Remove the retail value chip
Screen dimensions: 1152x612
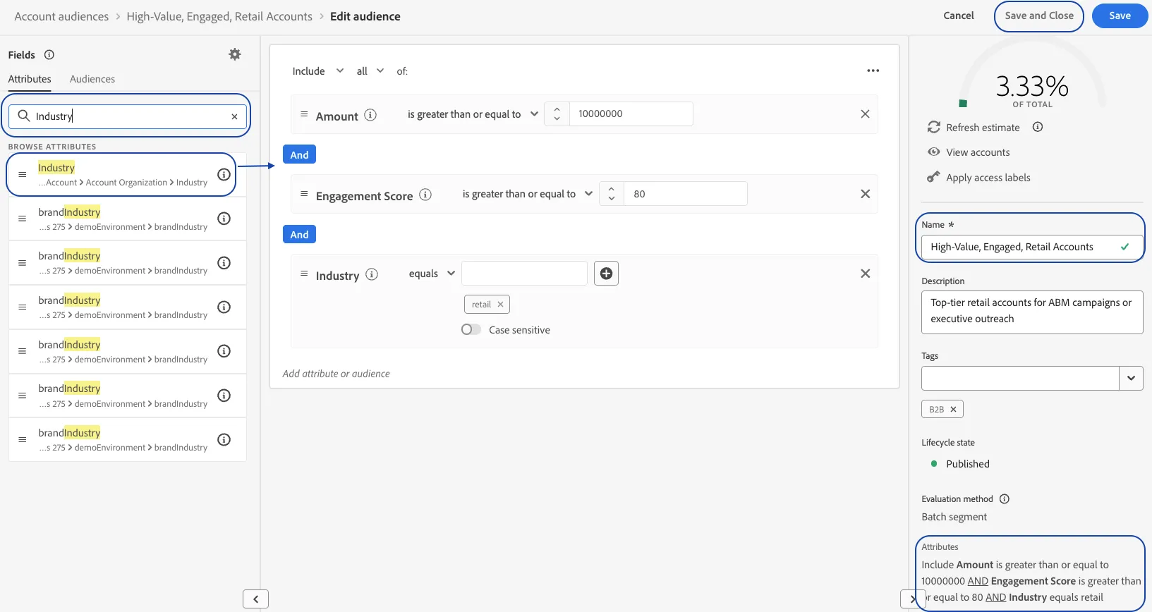coord(500,305)
